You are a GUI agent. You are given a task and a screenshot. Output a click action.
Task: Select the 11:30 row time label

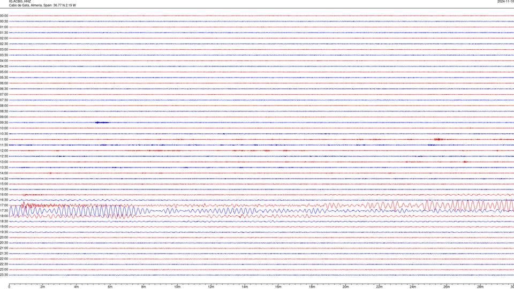pyautogui.click(x=4, y=145)
